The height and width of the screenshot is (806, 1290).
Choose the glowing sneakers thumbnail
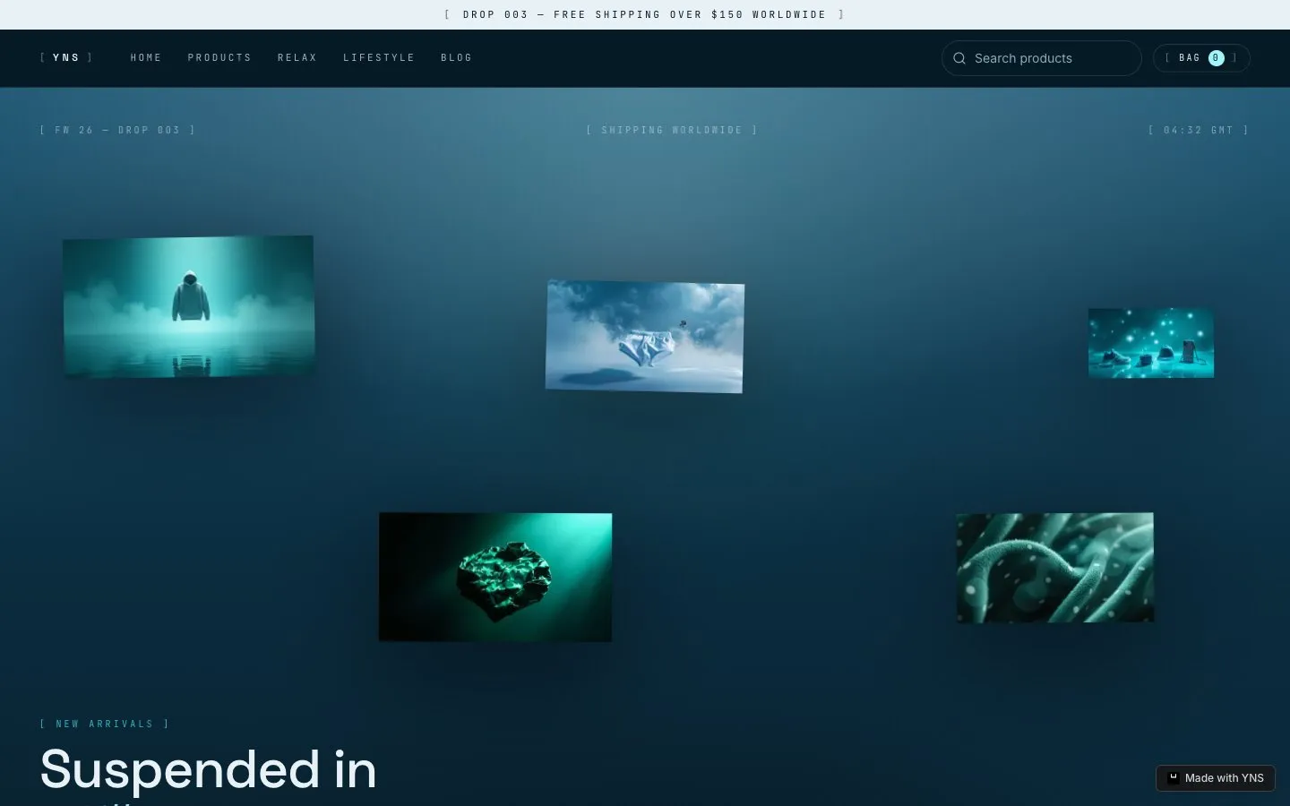click(x=1151, y=343)
